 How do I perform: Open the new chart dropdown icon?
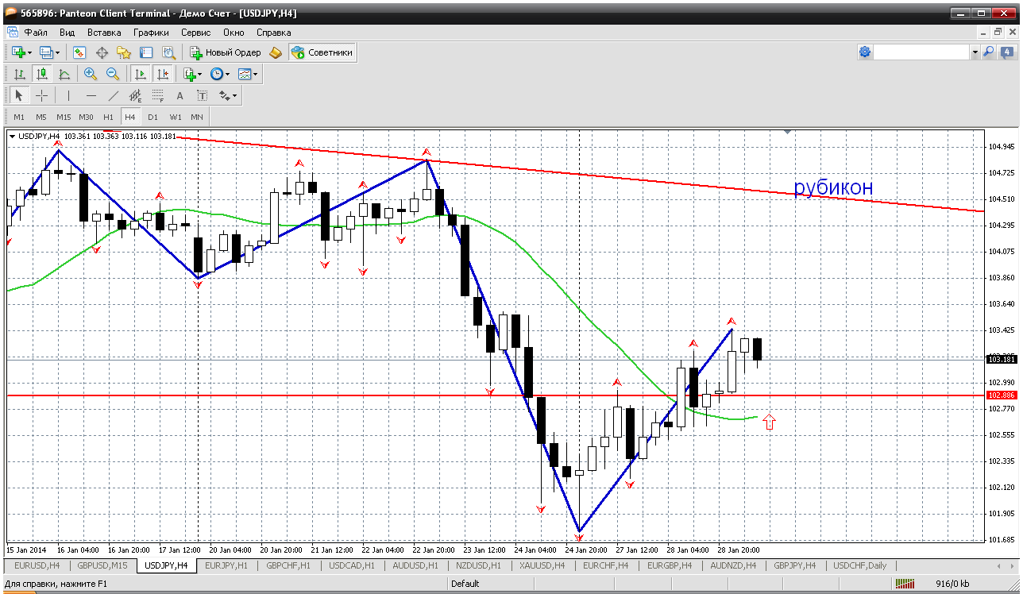pos(21,52)
